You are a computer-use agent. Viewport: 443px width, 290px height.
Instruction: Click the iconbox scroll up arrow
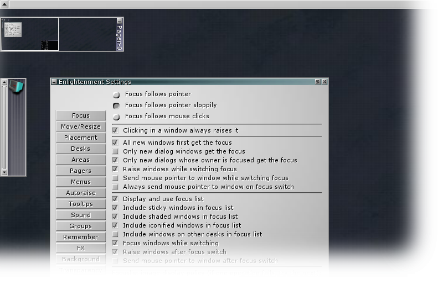pos(4,82)
